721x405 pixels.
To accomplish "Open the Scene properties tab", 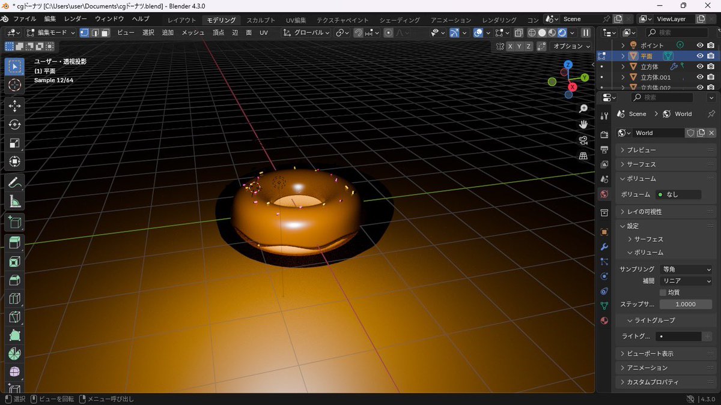I will pos(604,179).
